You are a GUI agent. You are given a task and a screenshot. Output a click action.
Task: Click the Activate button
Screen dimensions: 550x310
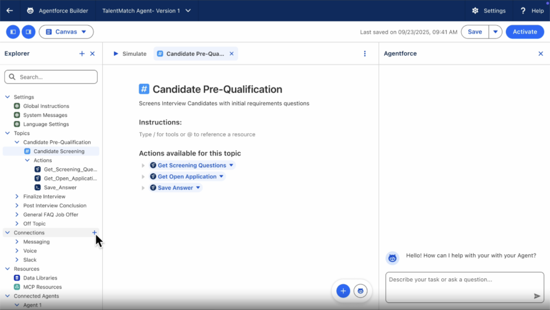[x=525, y=32]
